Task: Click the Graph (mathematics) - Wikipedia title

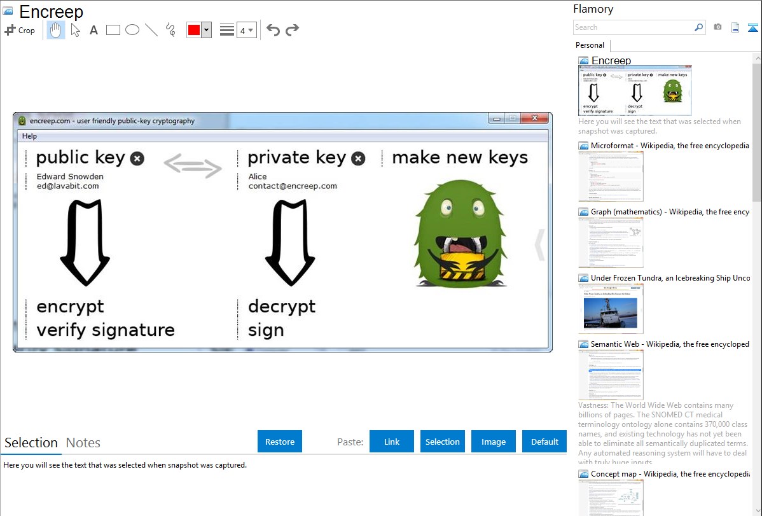Action: click(670, 212)
